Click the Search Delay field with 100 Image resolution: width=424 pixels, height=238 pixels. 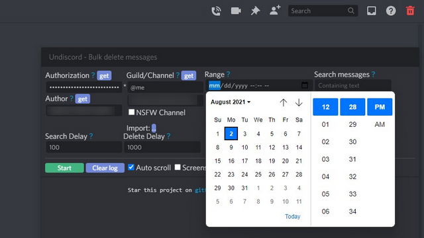[84, 147]
